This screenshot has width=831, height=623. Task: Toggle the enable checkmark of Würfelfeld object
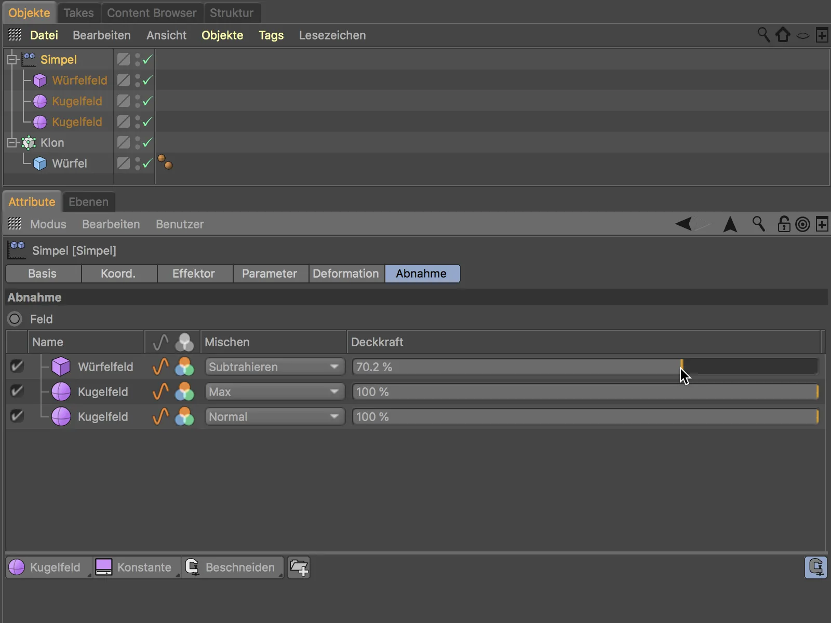coord(148,80)
